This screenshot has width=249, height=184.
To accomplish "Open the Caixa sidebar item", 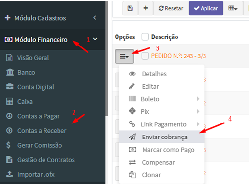I will click(x=25, y=102).
